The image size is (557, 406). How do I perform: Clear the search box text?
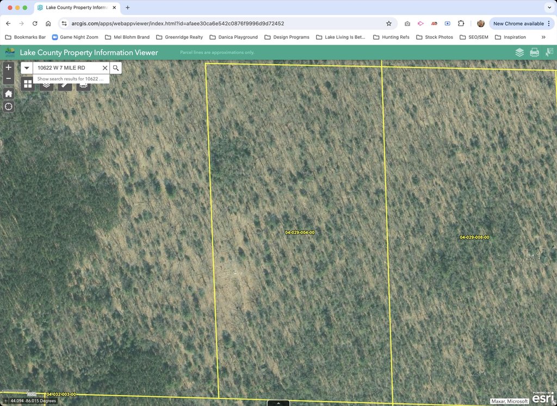pyautogui.click(x=105, y=68)
